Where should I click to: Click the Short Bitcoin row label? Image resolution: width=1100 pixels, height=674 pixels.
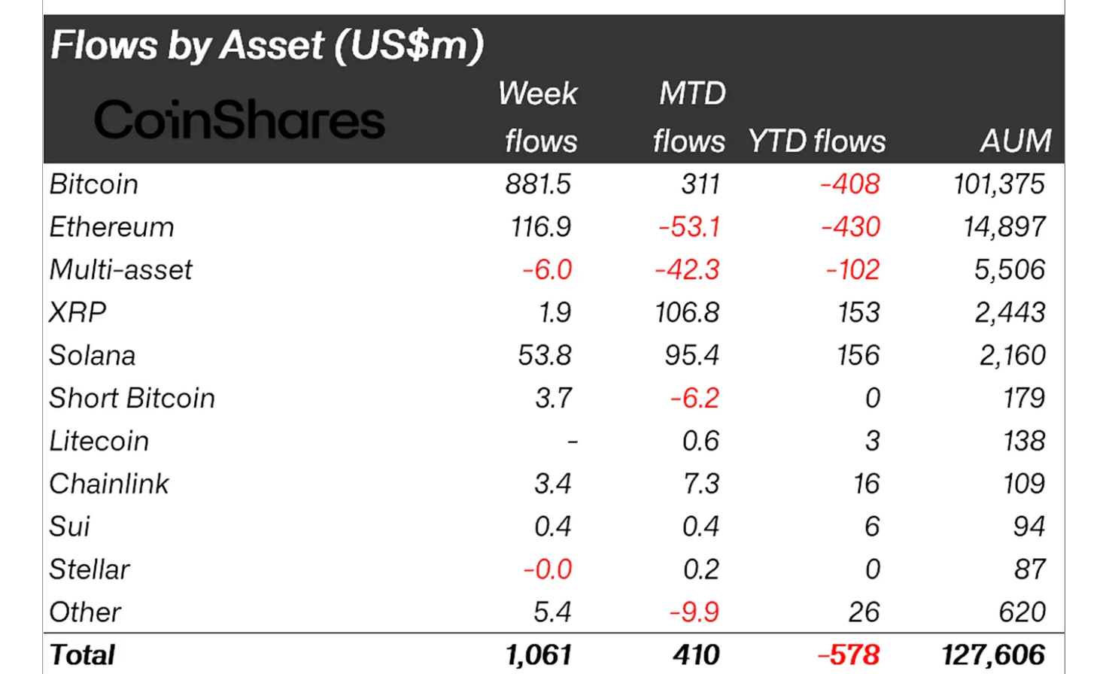132,398
